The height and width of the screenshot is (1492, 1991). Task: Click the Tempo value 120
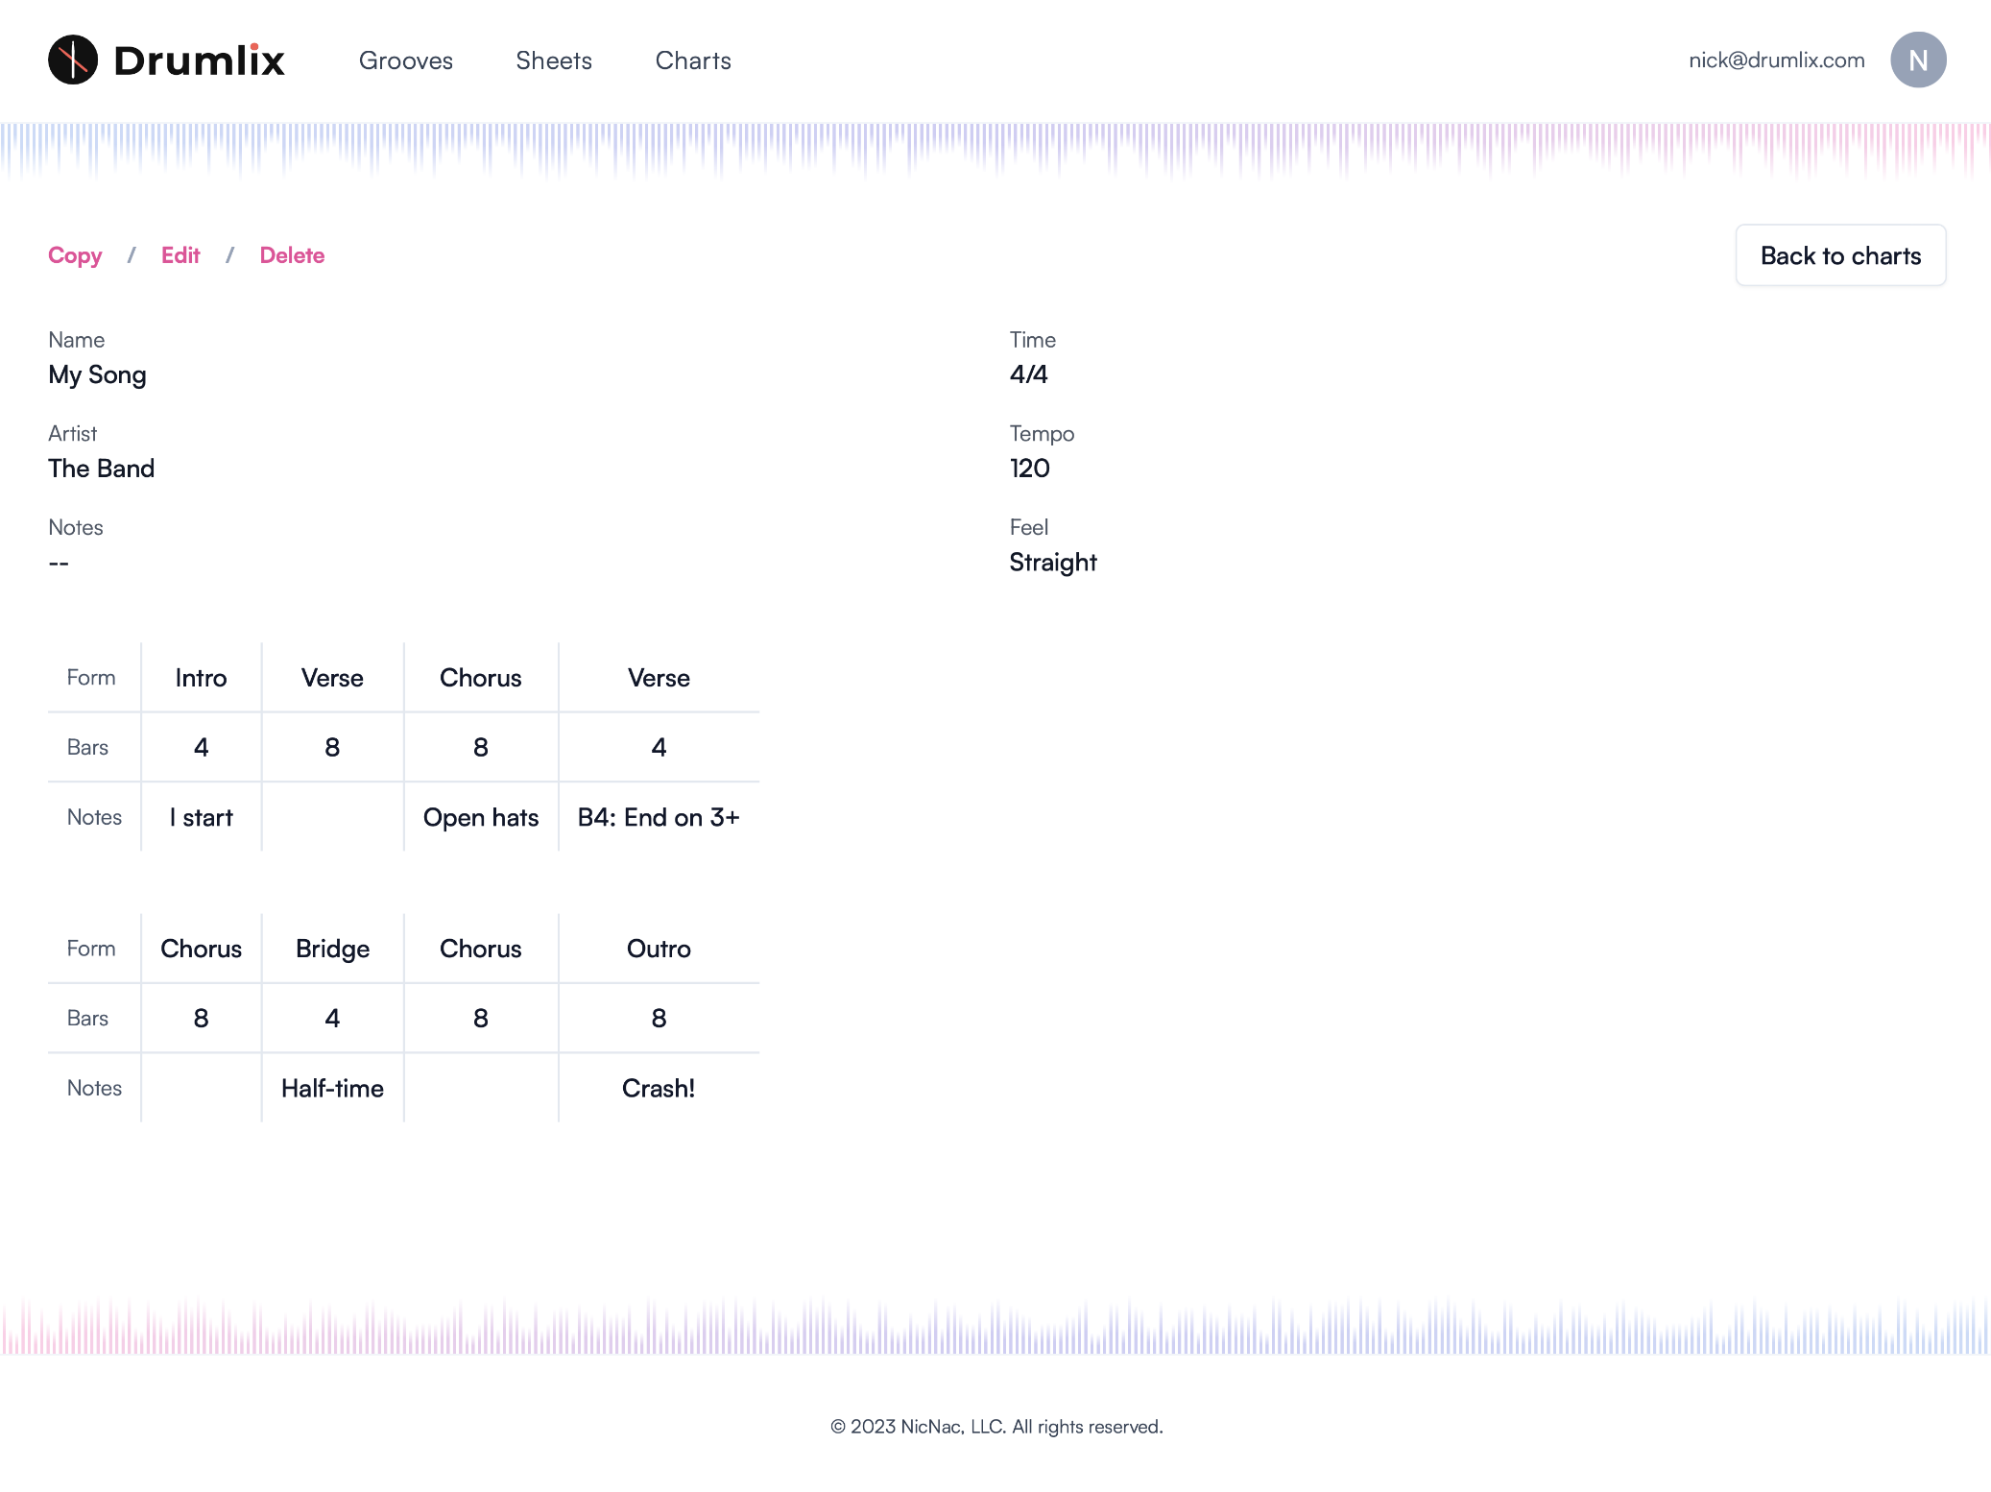1030,469
